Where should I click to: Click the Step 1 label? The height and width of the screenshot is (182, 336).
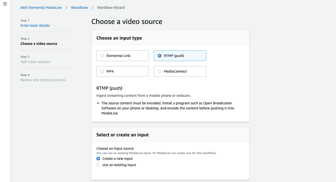25,20
